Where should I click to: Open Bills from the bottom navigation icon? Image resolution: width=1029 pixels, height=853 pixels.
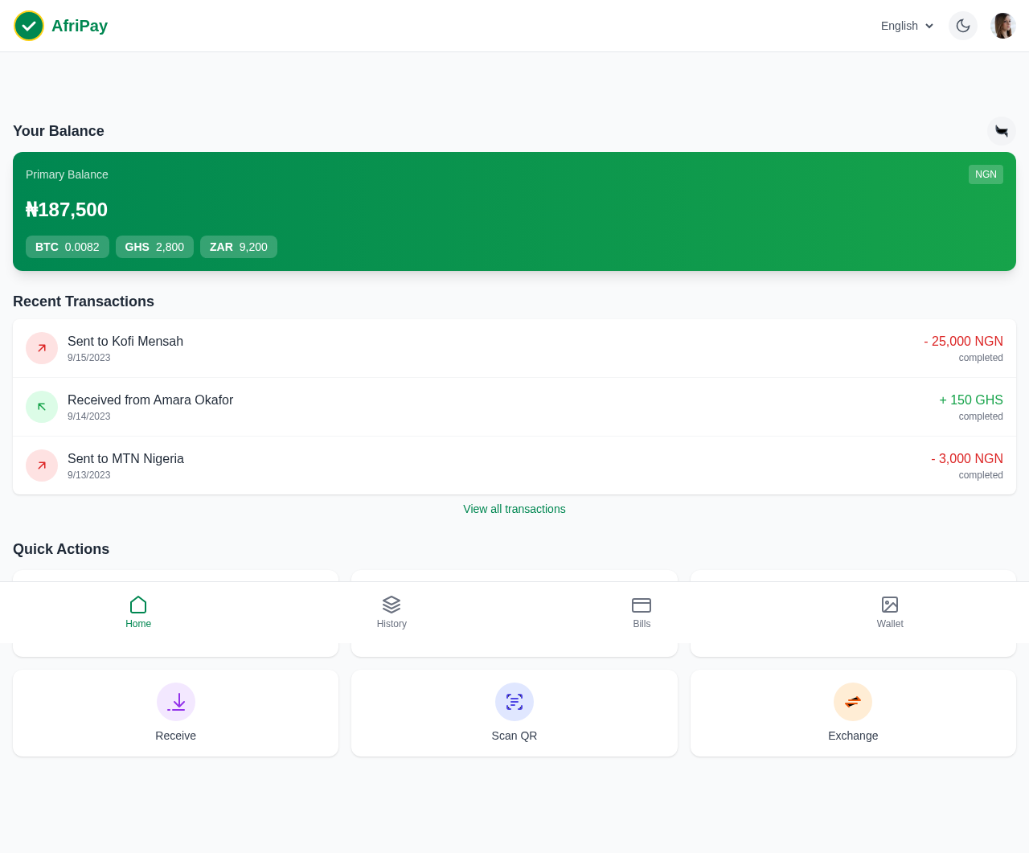(641, 605)
